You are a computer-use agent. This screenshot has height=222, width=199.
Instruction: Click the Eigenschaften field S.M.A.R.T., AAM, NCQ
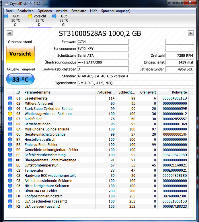tap(136, 83)
